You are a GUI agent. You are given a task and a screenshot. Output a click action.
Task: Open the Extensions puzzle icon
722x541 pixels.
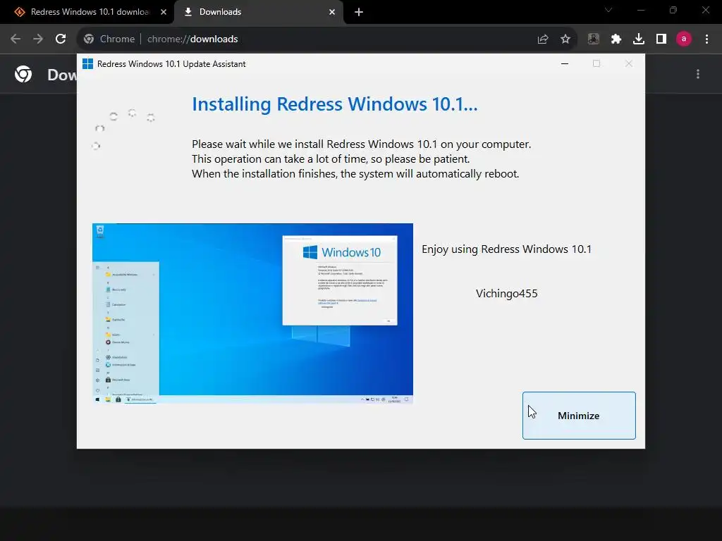pos(616,39)
